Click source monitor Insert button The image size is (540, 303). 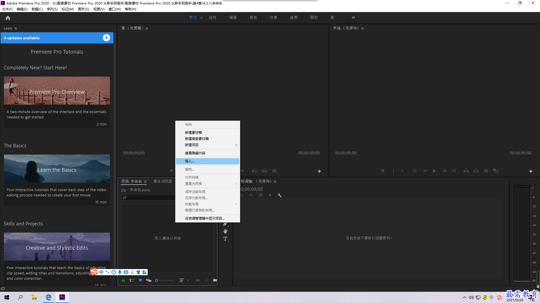click(255, 171)
